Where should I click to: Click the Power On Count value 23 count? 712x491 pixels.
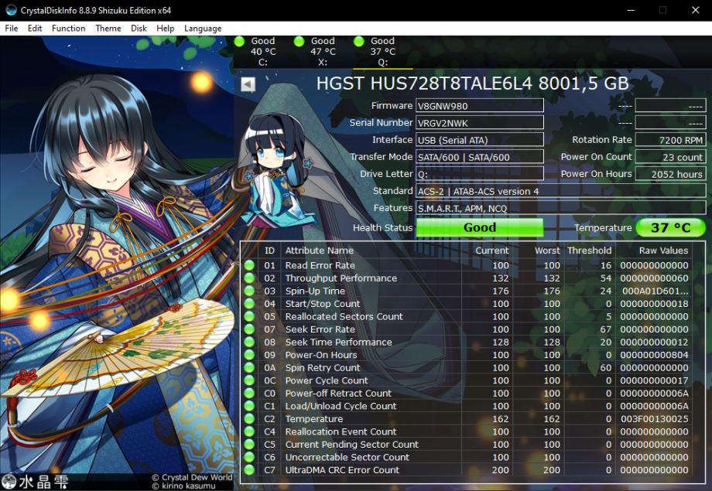pos(670,157)
